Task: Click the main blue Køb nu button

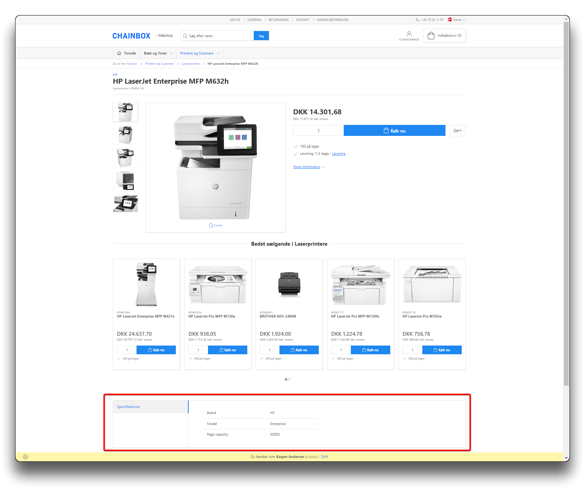Action: pos(394,131)
